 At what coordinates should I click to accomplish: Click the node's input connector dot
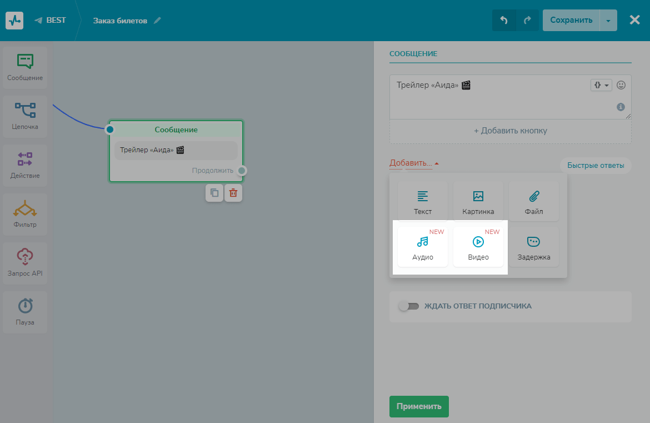click(110, 130)
